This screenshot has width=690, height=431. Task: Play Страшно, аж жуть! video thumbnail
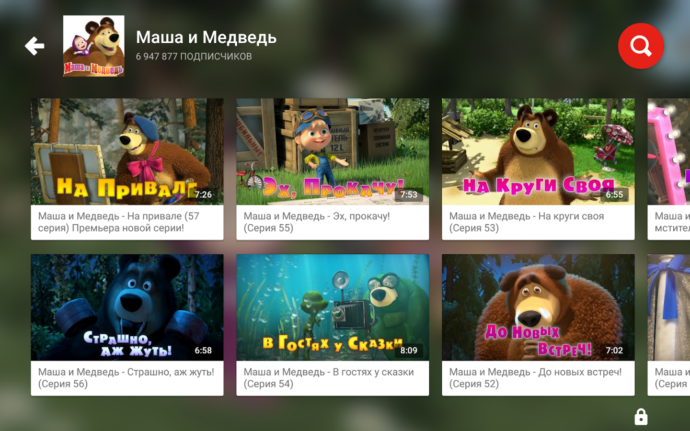pyautogui.click(x=127, y=307)
